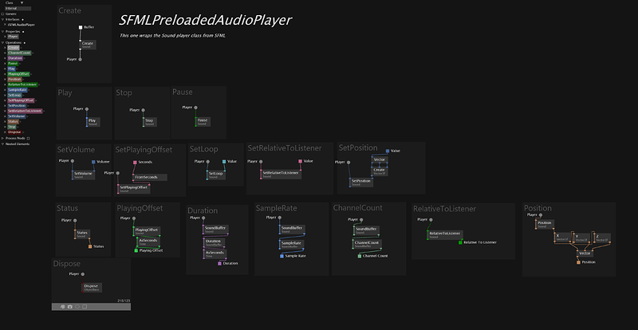The image size is (638, 330).
Task: Expand the Process Node section
Action: [x=2, y=139]
